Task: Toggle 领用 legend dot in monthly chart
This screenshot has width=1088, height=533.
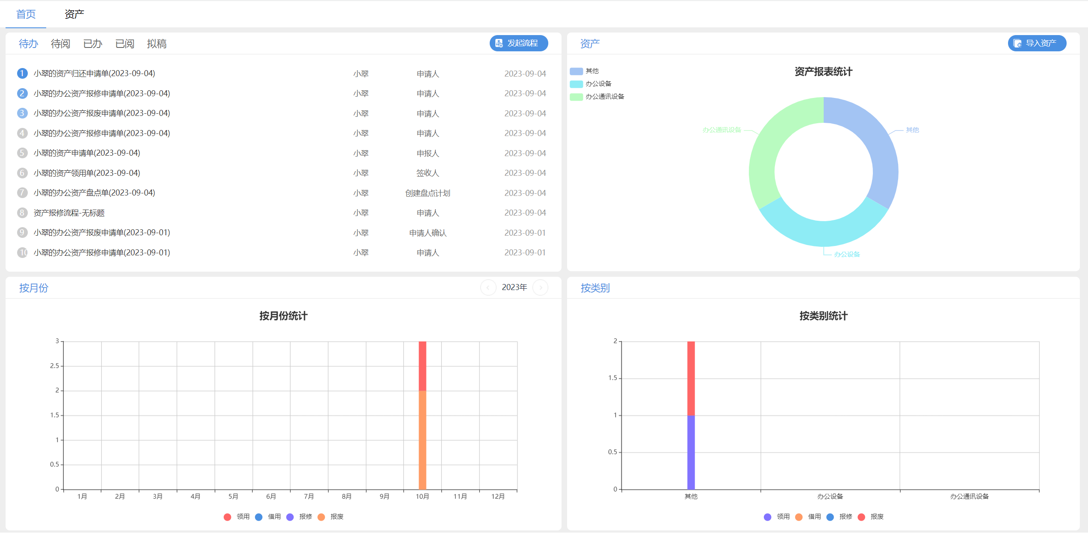Action: 228,517
